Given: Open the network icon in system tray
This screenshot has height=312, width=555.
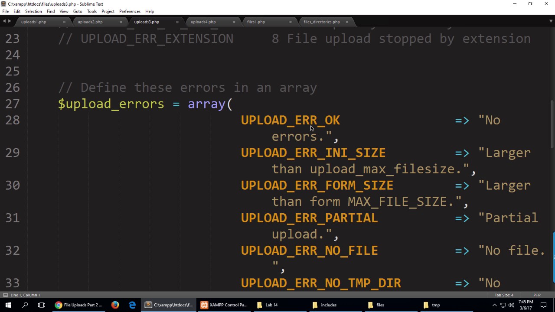Looking at the screenshot, I should click(x=503, y=305).
